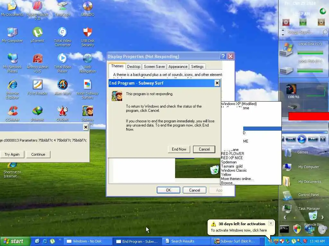
Task: Click the left arrow in sidebar launcher
Action: click(x=285, y=217)
